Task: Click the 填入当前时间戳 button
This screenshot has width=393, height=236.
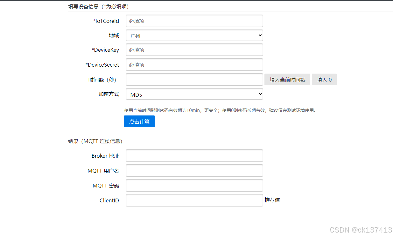Action: 287,79
